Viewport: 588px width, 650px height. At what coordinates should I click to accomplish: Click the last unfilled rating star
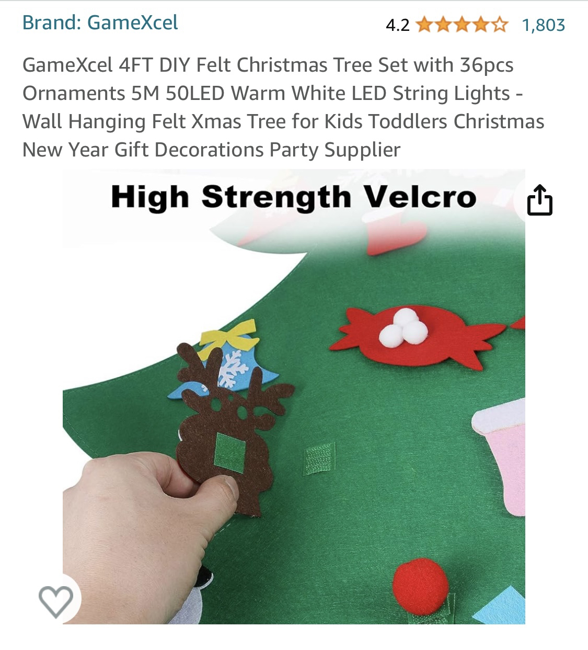(500, 25)
